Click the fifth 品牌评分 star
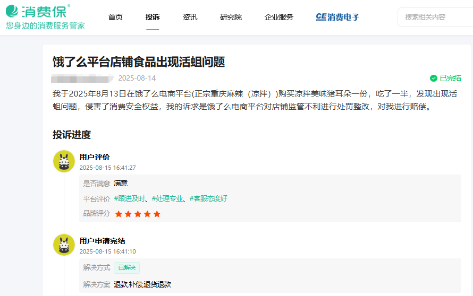This screenshot has height=296, width=473. (x=157, y=214)
